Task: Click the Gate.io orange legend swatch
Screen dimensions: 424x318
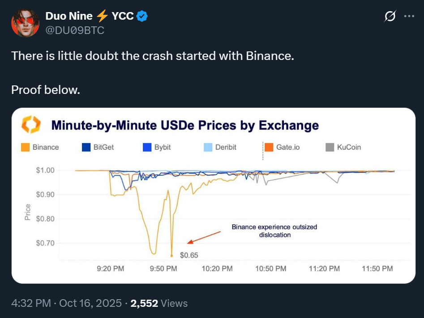Action: pos(269,147)
